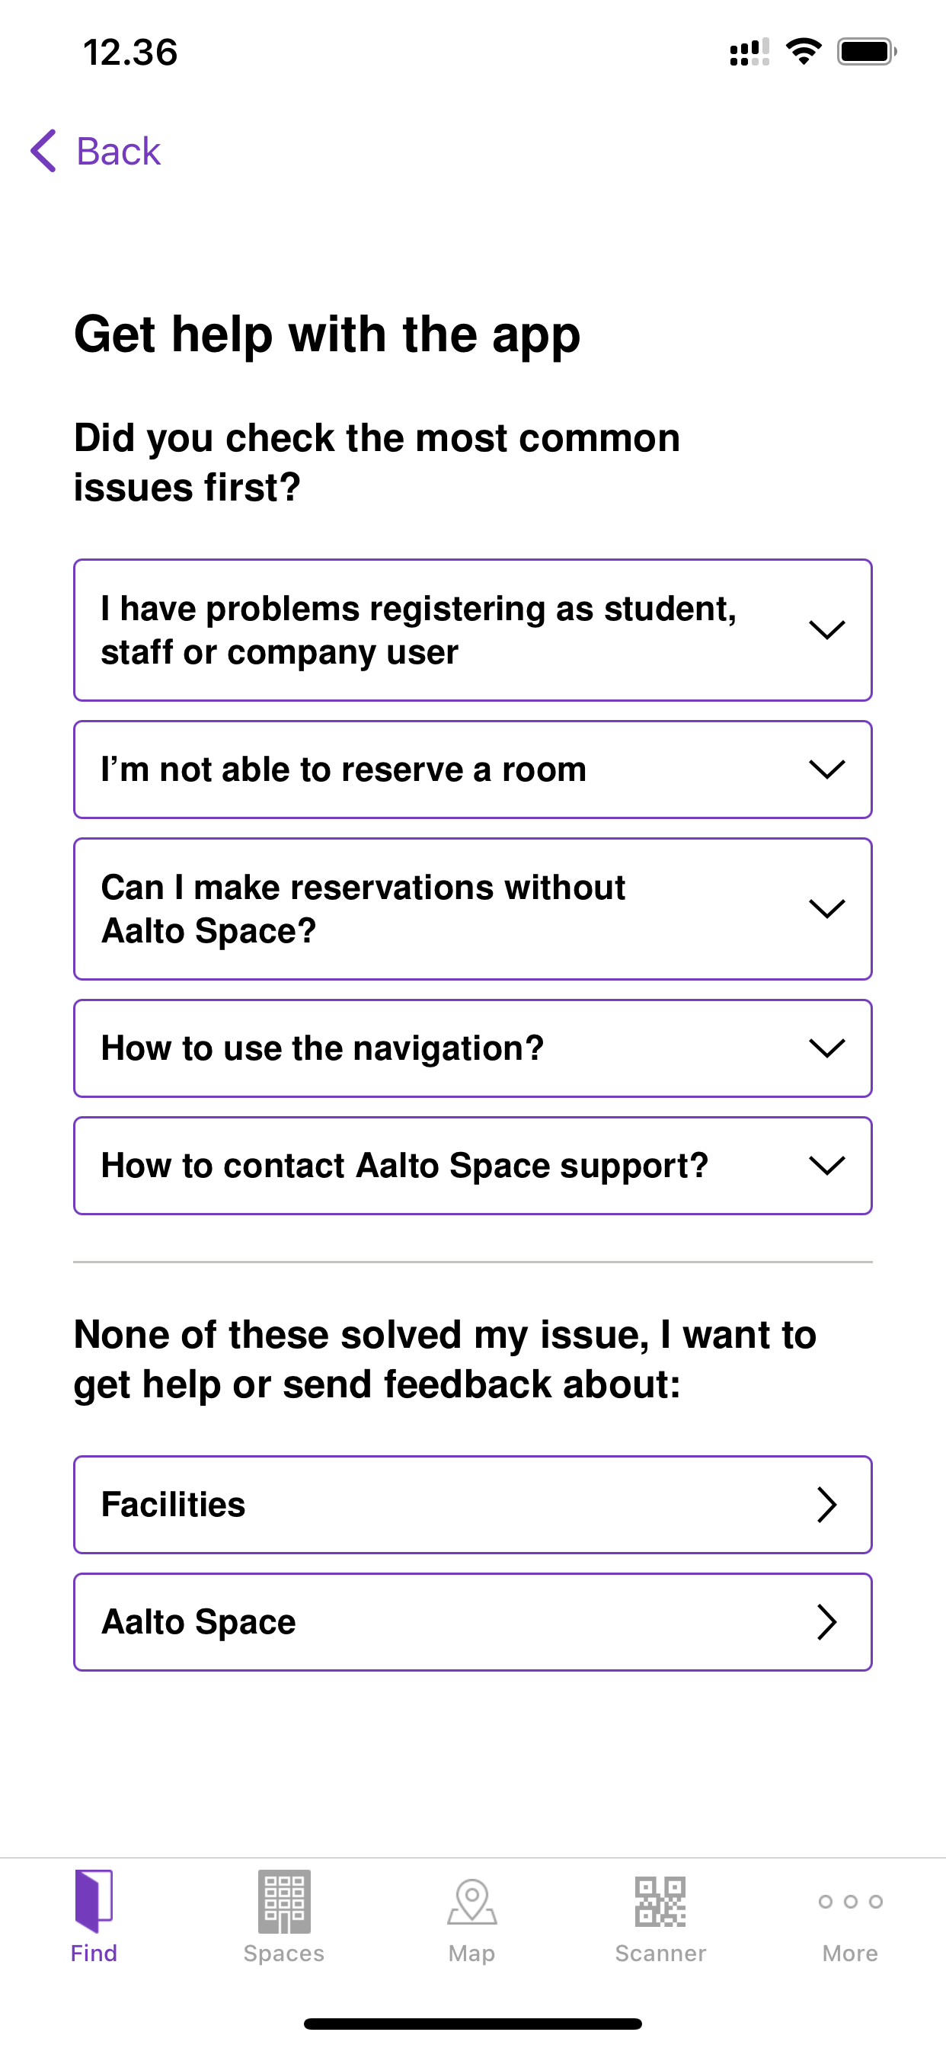Tap the Back link text
This screenshot has height=2048, width=946.
(119, 151)
